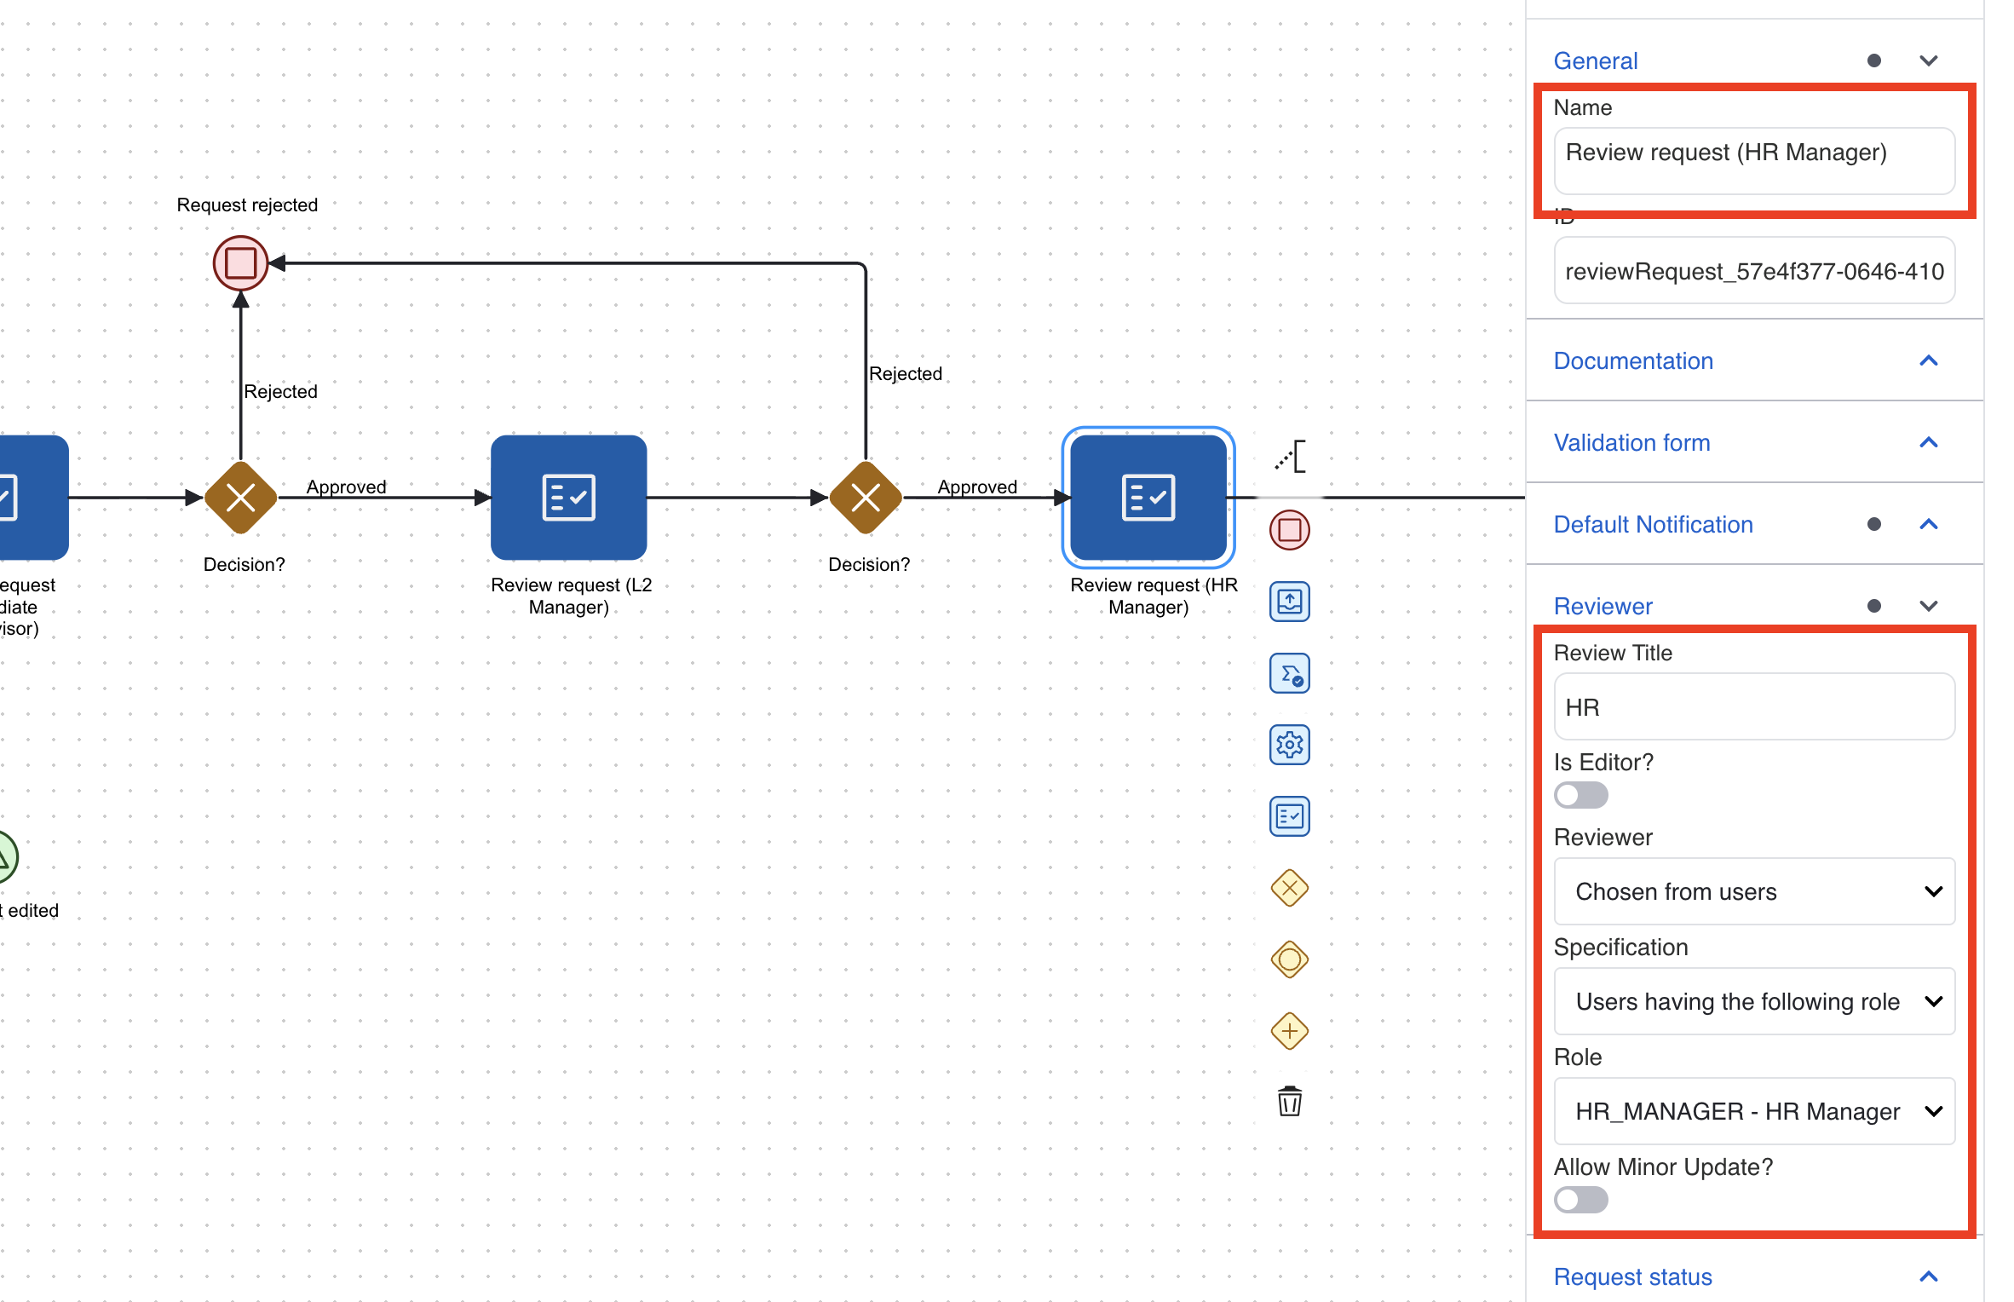Click the 'Approved' label after first gateway
The width and height of the screenshot is (2014, 1302).
(346, 487)
